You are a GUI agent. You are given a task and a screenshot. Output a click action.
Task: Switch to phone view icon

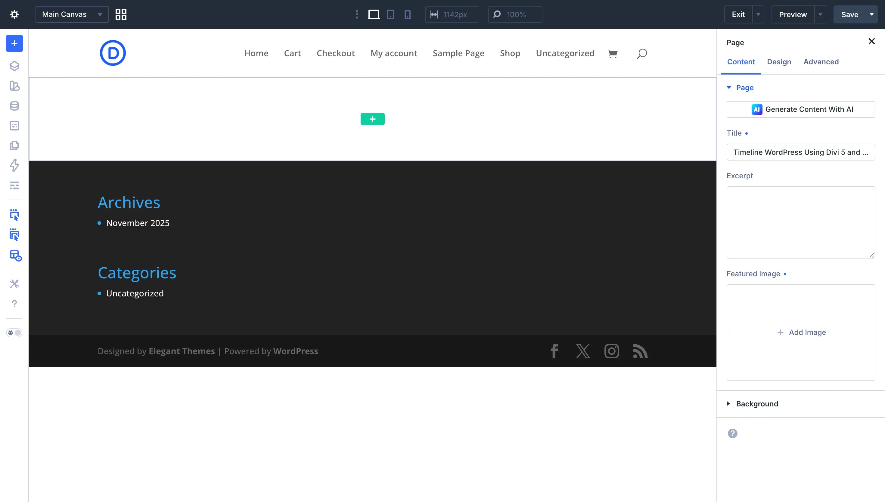pos(408,14)
